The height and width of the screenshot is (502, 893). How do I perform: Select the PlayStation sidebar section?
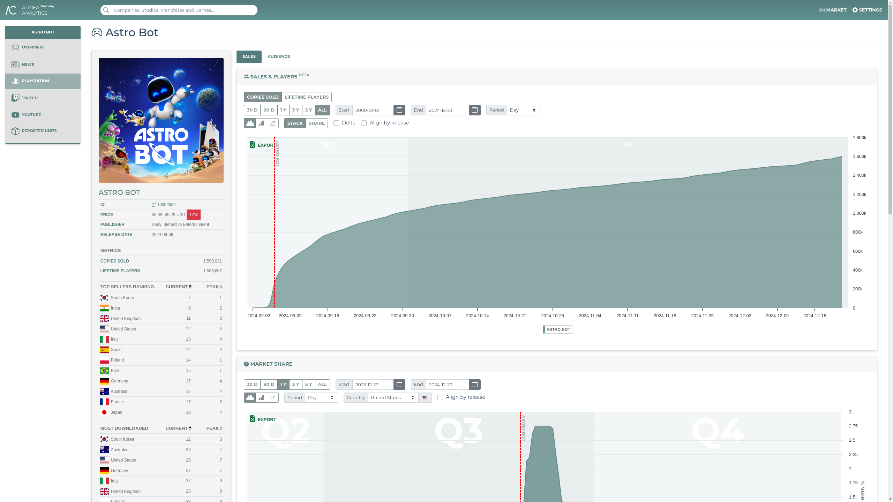pyautogui.click(x=43, y=81)
